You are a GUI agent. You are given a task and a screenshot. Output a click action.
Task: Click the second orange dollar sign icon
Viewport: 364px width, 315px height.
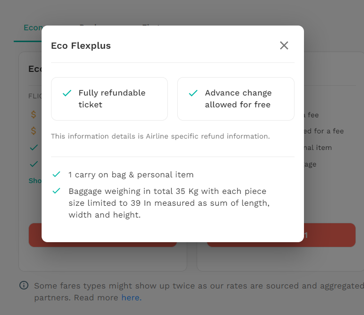tap(34, 131)
